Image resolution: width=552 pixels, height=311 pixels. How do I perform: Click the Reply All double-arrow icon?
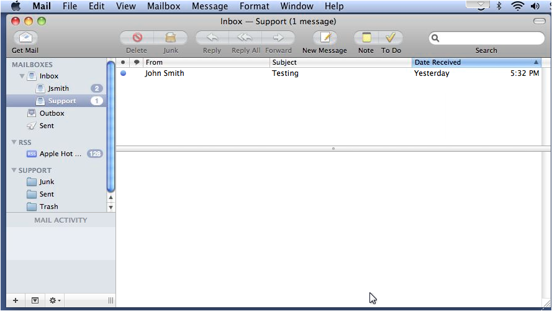245,37
